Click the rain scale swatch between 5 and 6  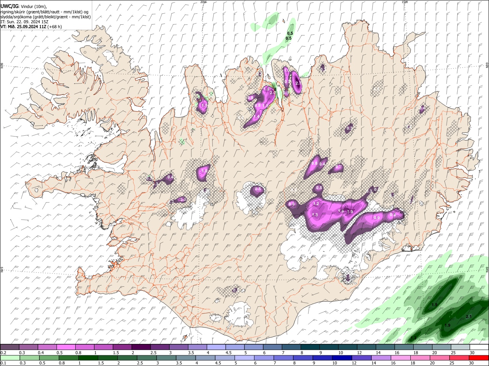244,358
